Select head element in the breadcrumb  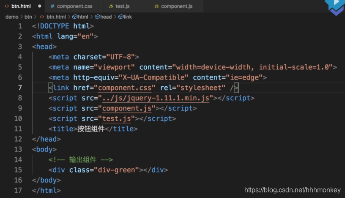(x=106, y=17)
